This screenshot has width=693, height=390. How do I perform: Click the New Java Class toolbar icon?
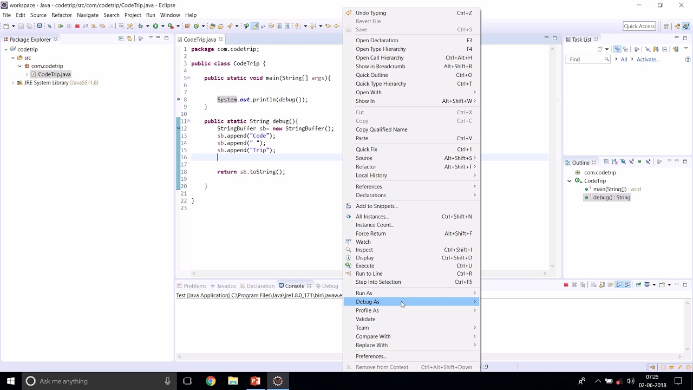coord(196,26)
